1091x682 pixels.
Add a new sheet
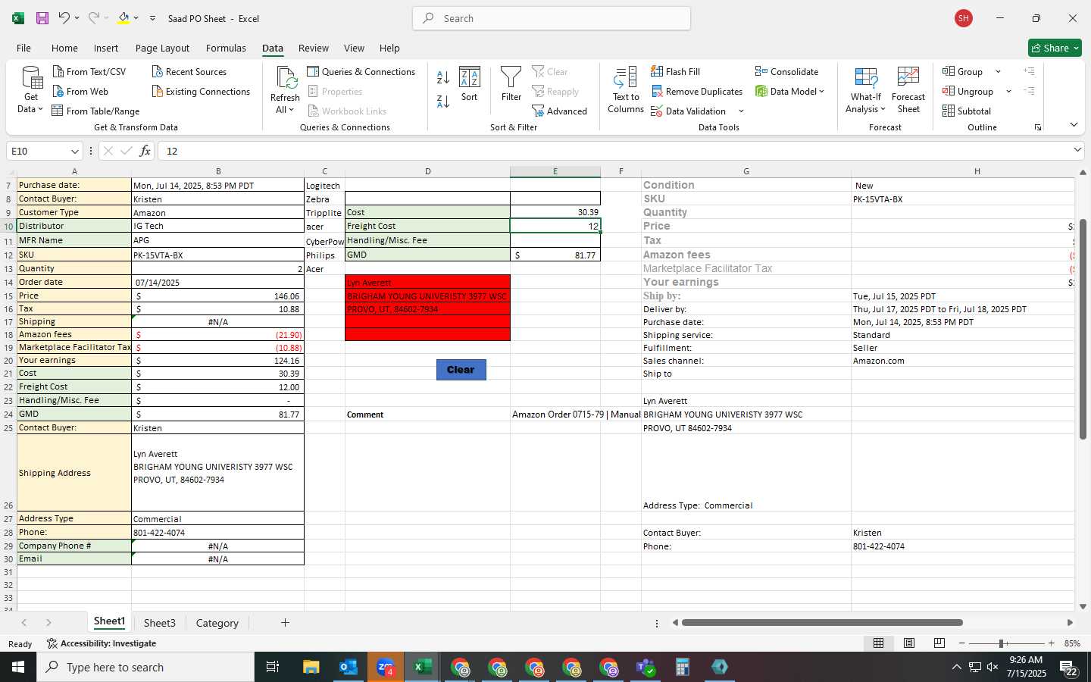point(285,623)
